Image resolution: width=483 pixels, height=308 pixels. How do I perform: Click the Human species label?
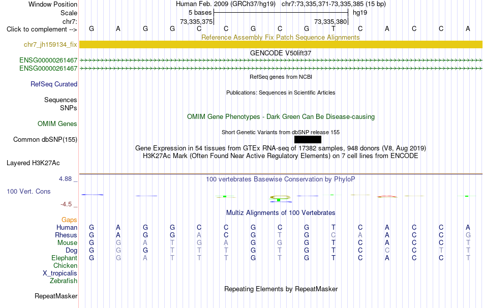pos(67,227)
